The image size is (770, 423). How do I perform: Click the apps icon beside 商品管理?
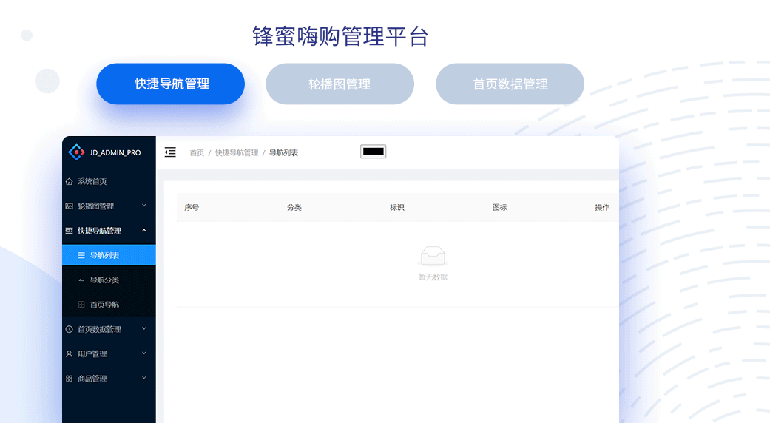tap(70, 379)
